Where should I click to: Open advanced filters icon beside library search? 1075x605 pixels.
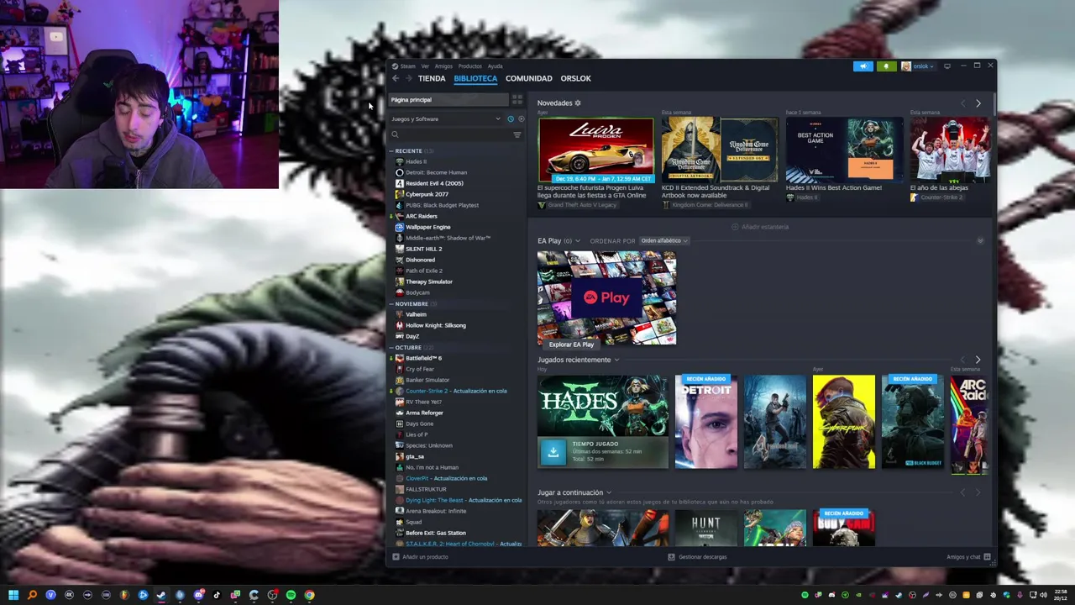pyautogui.click(x=517, y=134)
